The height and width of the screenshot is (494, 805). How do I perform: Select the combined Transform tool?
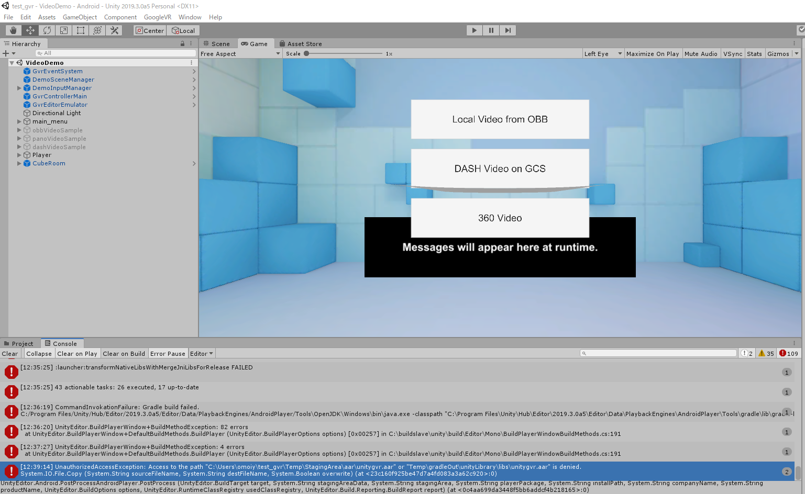(97, 30)
